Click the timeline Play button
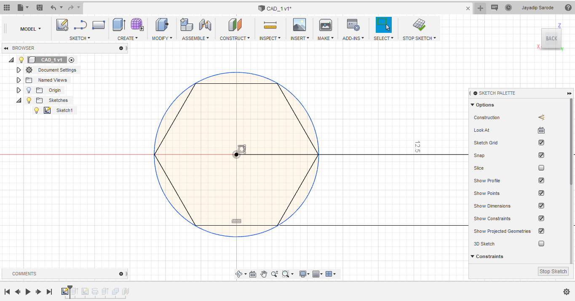575x301 pixels. (28, 291)
